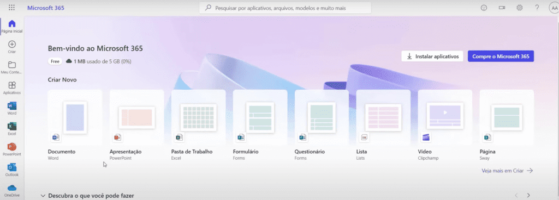Click Word badge icon on Documento card

pos(56,137)
